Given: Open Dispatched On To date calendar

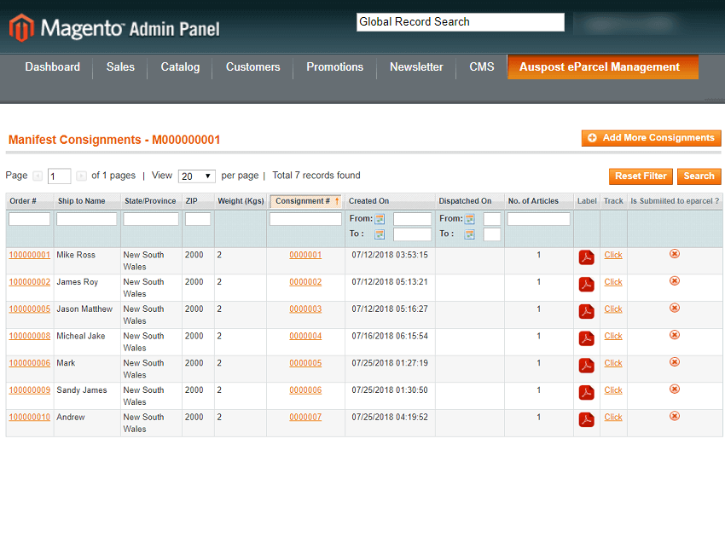Looking at the screenshot, I should coord(470,234).
